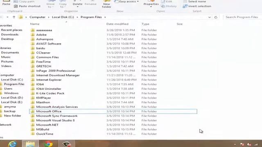262x147 pixels.
Task: Select the Adobe folder icon
Action: [33, 35]
